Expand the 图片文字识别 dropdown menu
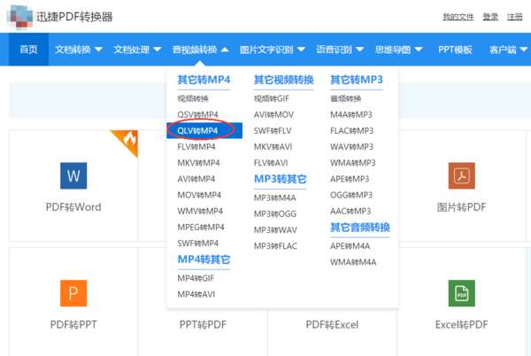Image resolution: width=531 pixels, height=356 pixels. (x=273, y=50)
